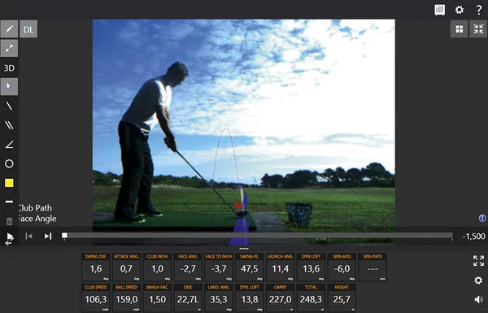Select the SWING DIR. tile

point(95,267)
